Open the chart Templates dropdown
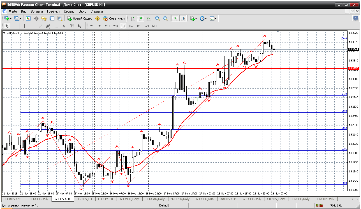 (x=213, y=18)
